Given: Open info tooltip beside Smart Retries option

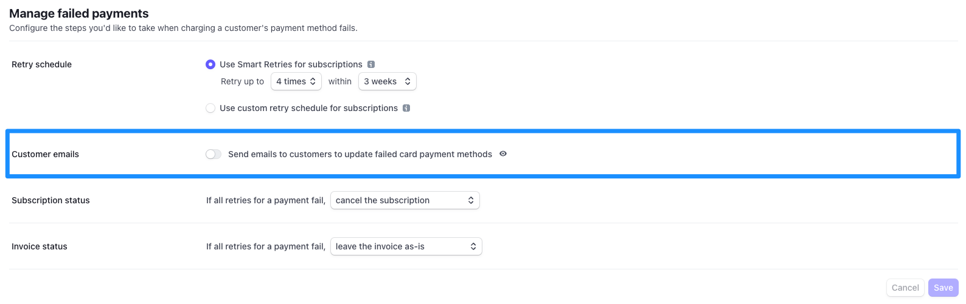Looking at the screenshot, I should [x=371, y=64].
